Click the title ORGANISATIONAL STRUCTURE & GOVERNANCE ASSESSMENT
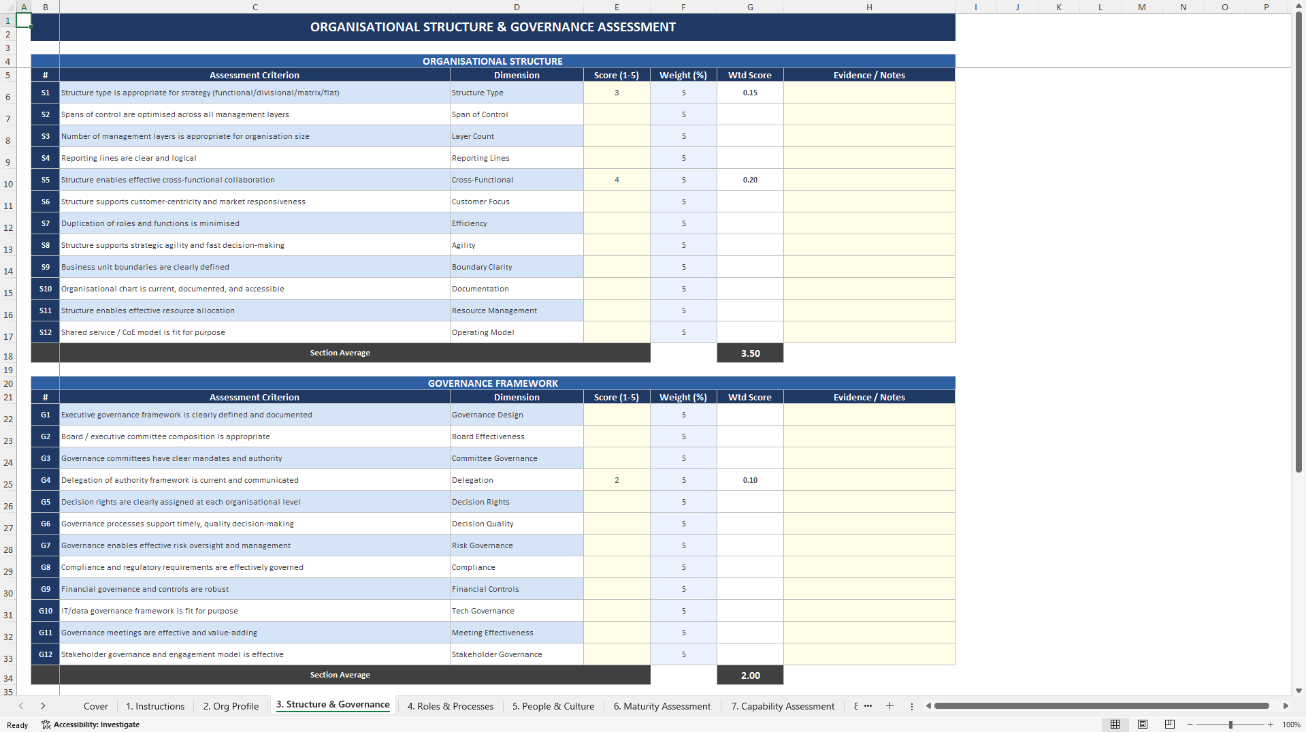Viewport: 1306px width, 732px height. (x=493, y=27)
